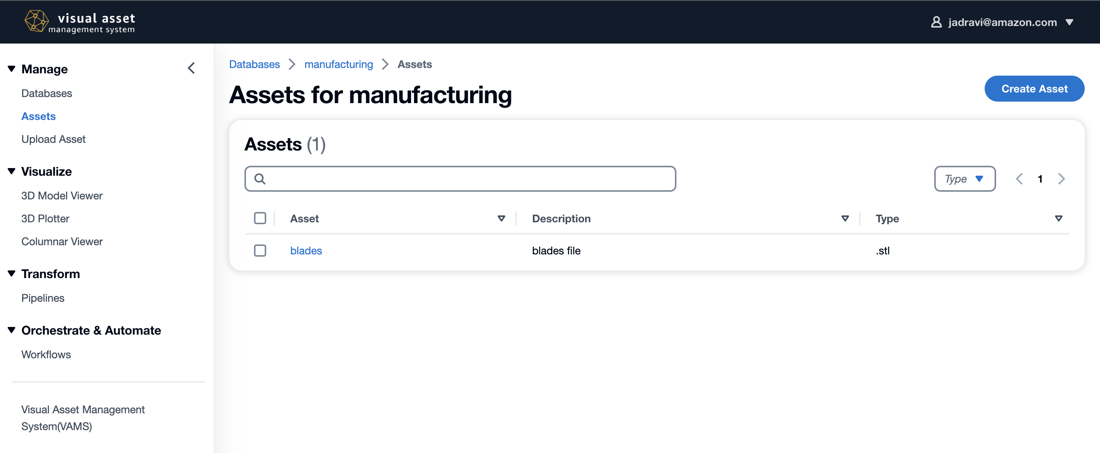1100x453 pixels.
Task: Toggle the select-all assets checkbox
Action: point(260,218)
